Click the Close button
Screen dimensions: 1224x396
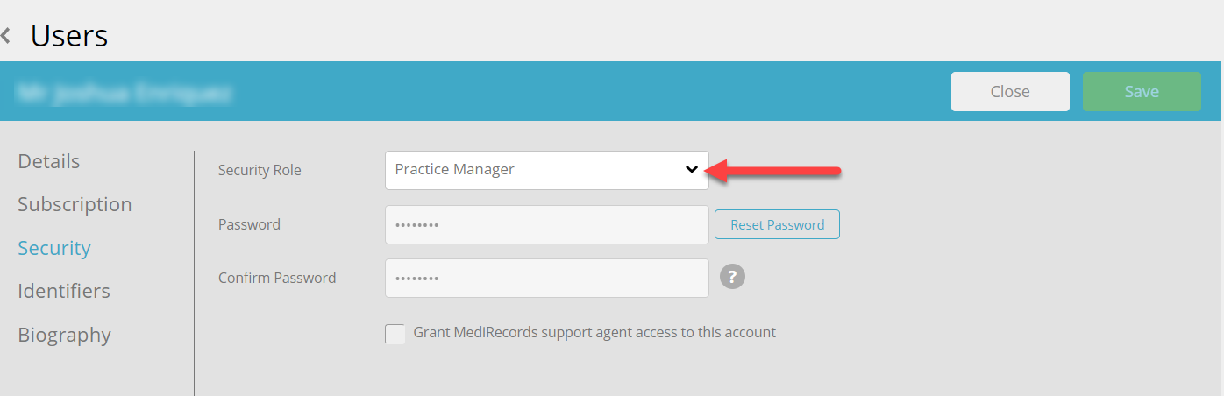coord(1010,91)
